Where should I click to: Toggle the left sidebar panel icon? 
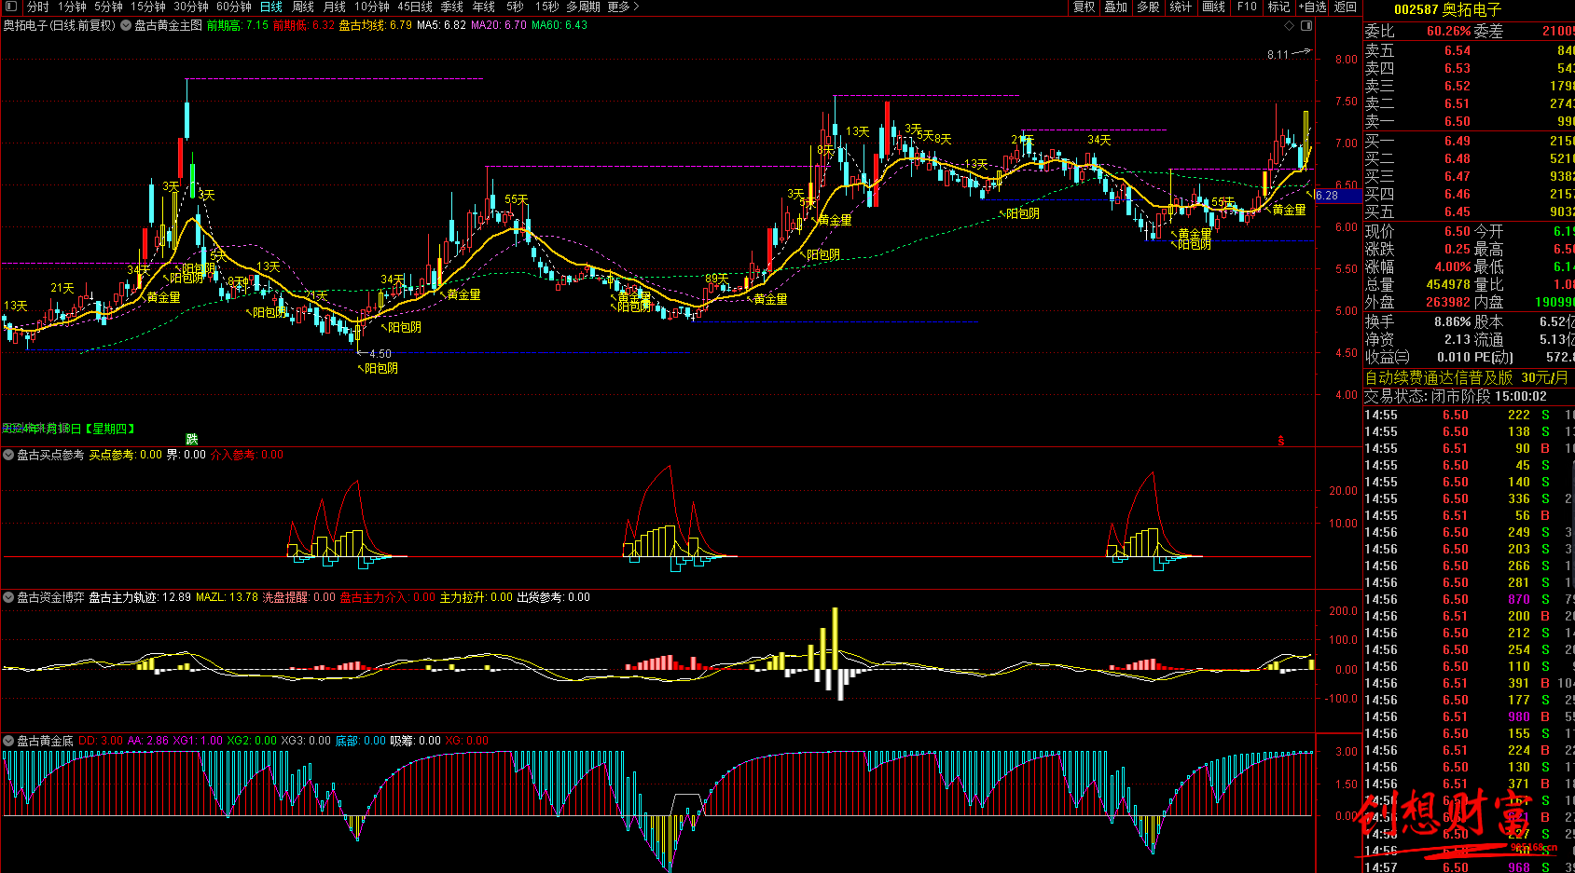tap(11, 7)
